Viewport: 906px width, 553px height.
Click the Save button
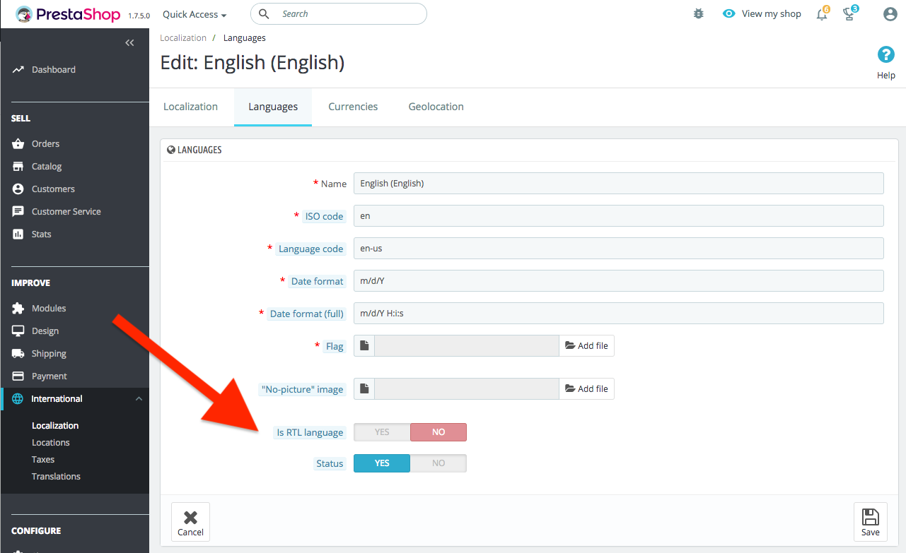tap(871, 522)
